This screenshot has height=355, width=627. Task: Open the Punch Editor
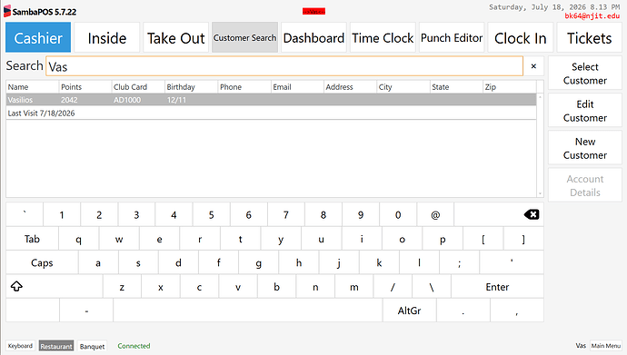click(x=452, y=37)
